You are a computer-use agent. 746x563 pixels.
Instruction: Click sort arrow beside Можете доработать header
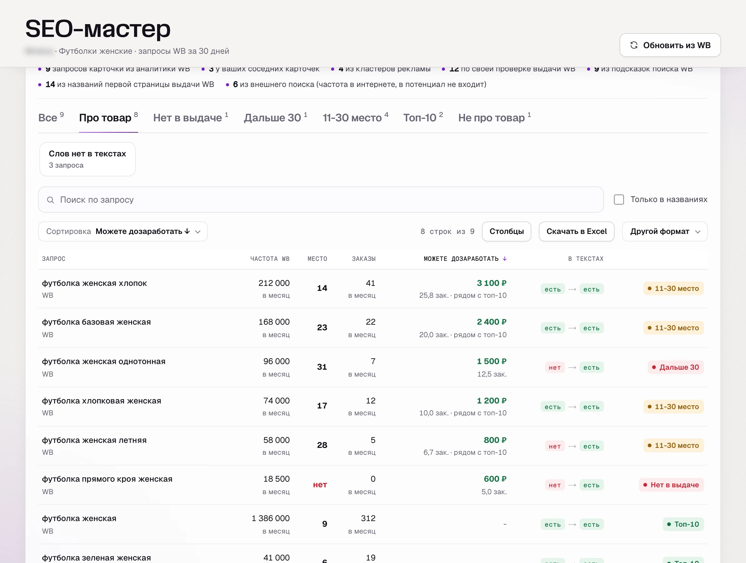point(504,259)
